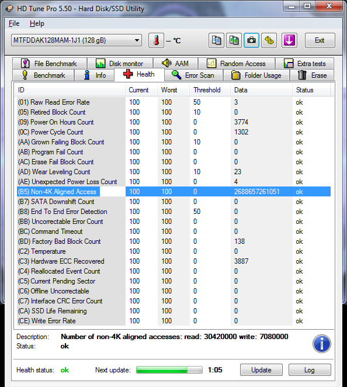Switch to the Benchmark tab
347x387 pixels.
click(x=43, y=75)
